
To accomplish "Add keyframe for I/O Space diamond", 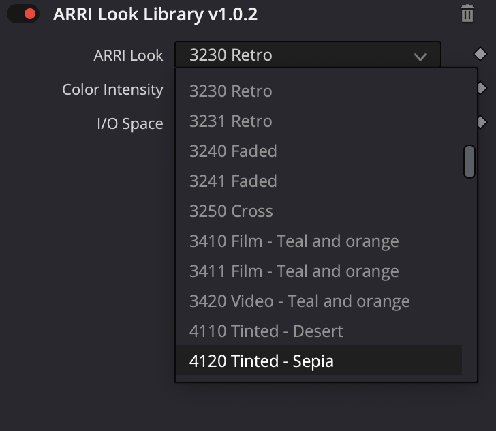I will (x=482, y=122).
